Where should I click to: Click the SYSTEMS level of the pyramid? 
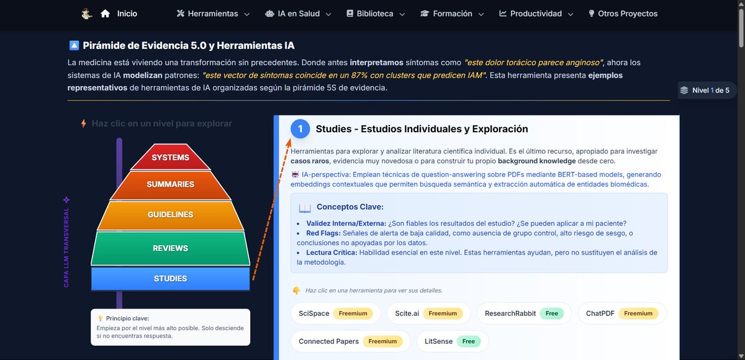click(x=170, y=157)
